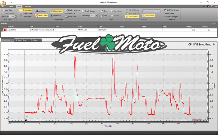Select the Data ribbon tab
Image resolution: width=218 pixels, height=135 pixels.
(19, 6)
